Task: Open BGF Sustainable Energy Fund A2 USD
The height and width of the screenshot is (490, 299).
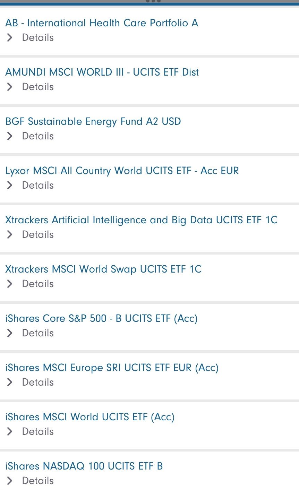Action: click(93, 122)
